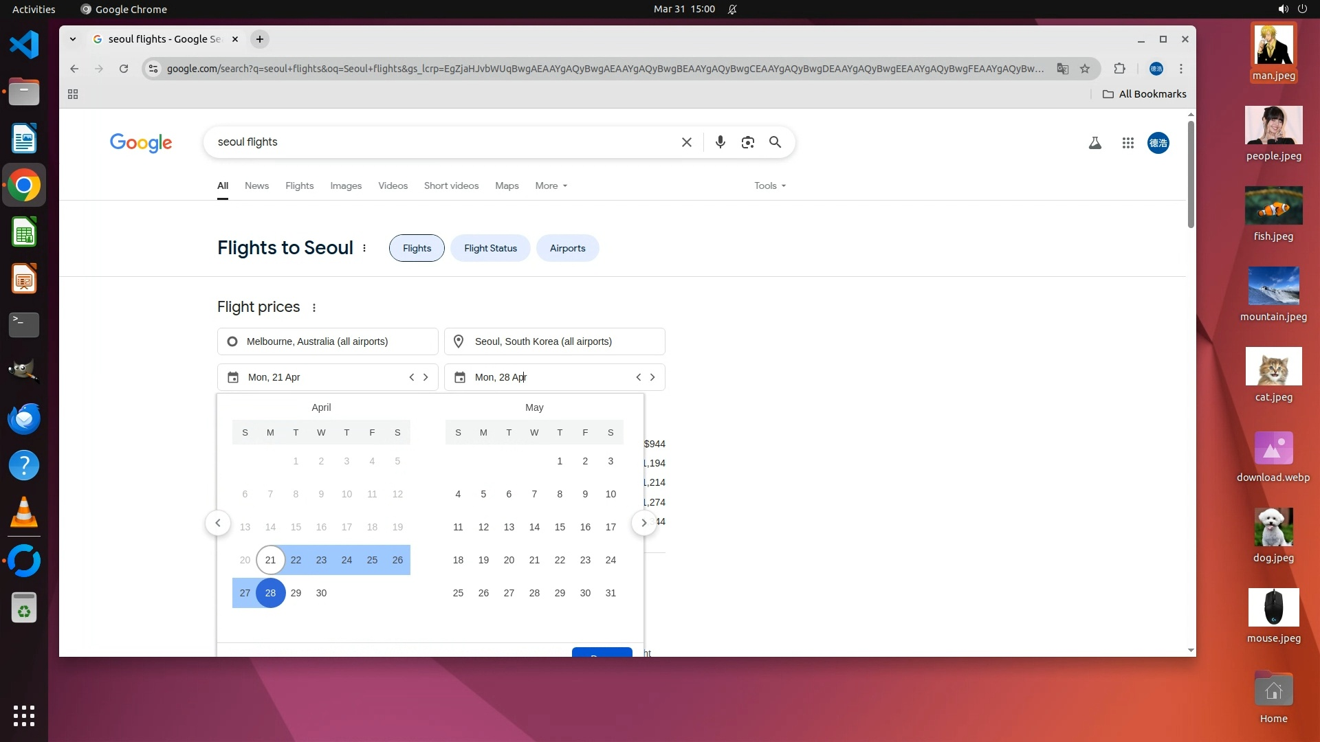This screenshot has height=742, width=1320.
Task: Click the Melbourne origin airport field
Action: pos(327,341)
